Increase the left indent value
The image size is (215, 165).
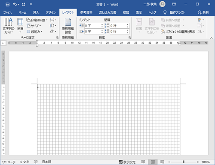102,24
